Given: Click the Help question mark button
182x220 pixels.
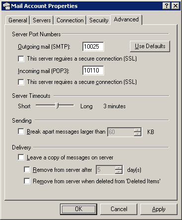Looking at the screenshot, I should click(x=167, y=6).
